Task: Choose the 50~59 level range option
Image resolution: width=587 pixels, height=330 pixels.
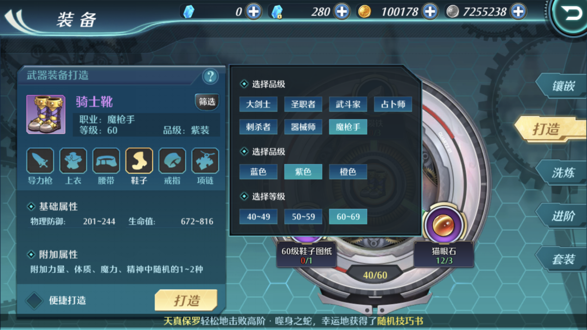Action: [x=303, y=217]
